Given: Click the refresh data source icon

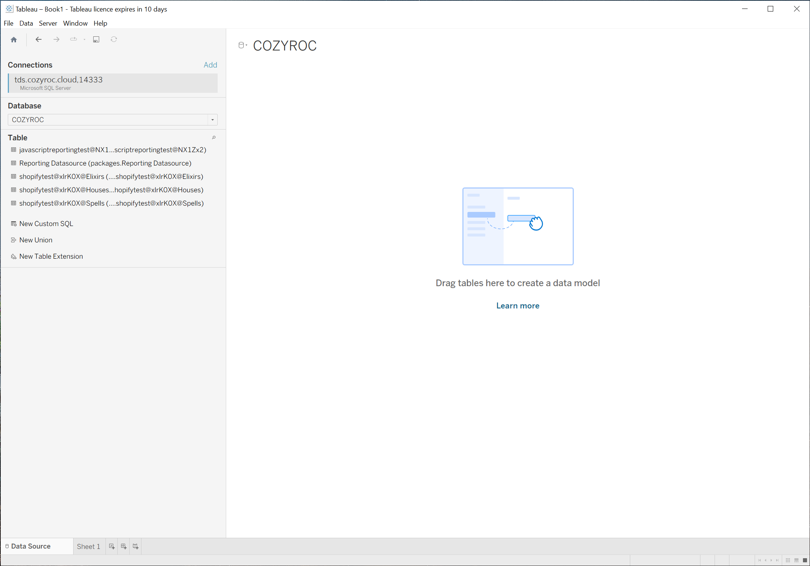Looking at the screenshot, I should click(x=114, y=39).
